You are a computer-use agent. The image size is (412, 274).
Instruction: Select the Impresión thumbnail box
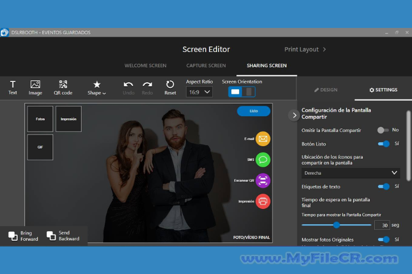[x=69, y=119]
